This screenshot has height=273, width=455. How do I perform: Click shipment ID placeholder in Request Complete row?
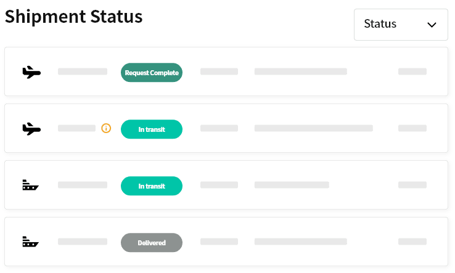coord(83,71)
